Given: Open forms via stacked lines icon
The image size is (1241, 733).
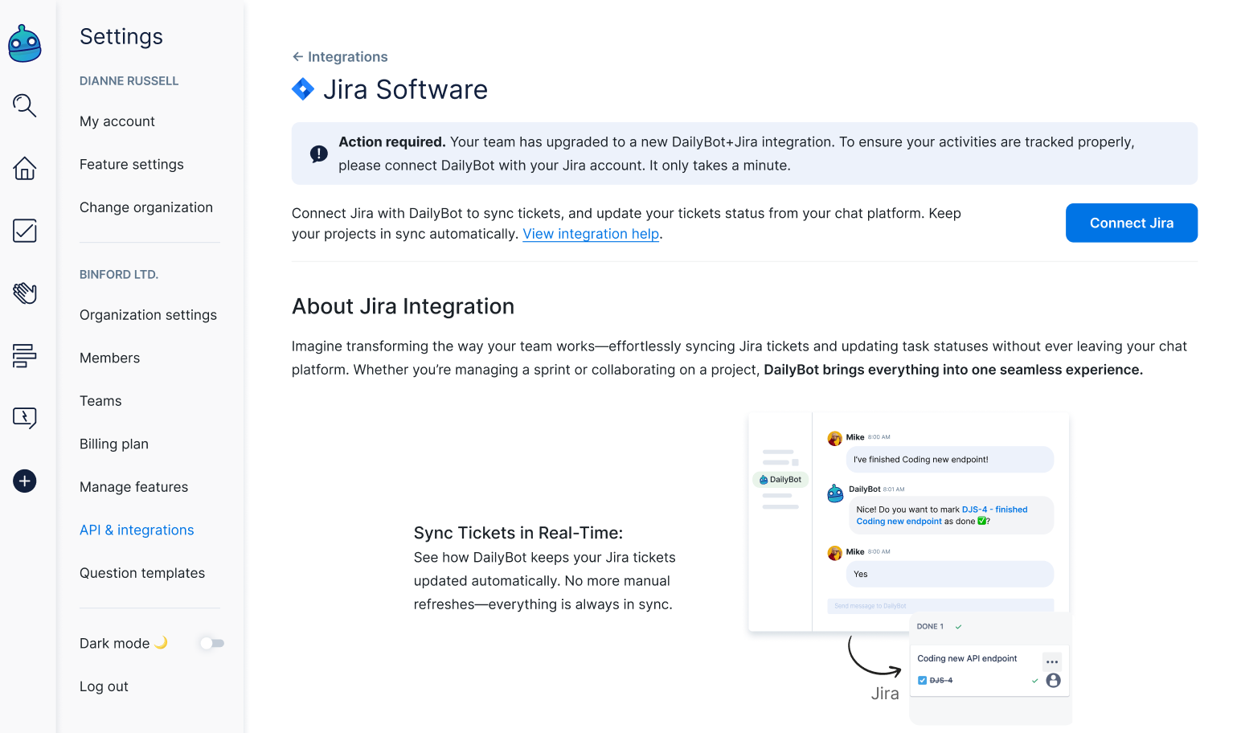Looking at the screenshot, I should (25, 355).
